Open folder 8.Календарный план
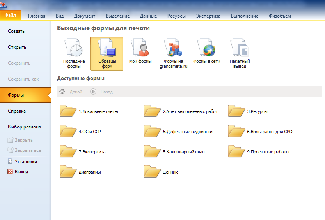This screenshot has width=325, height=220. click(174, 152)
